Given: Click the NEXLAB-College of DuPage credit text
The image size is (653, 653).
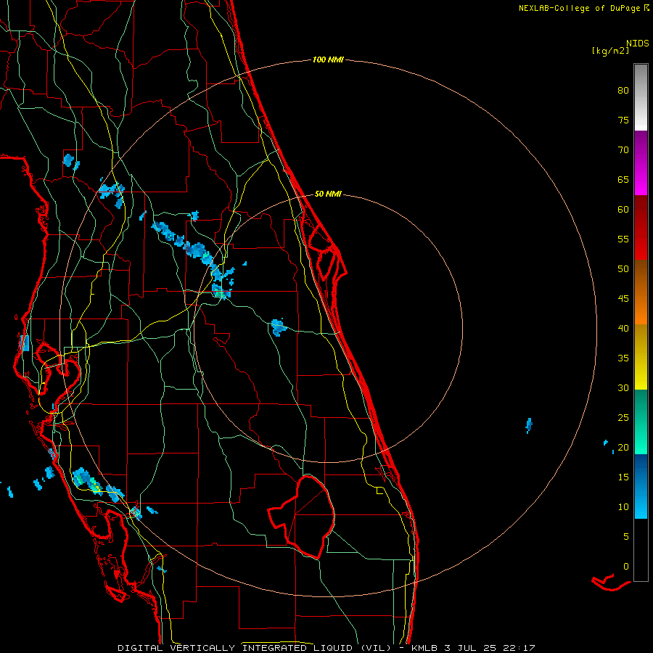Looking at the screenshot, I should (583, 8).
